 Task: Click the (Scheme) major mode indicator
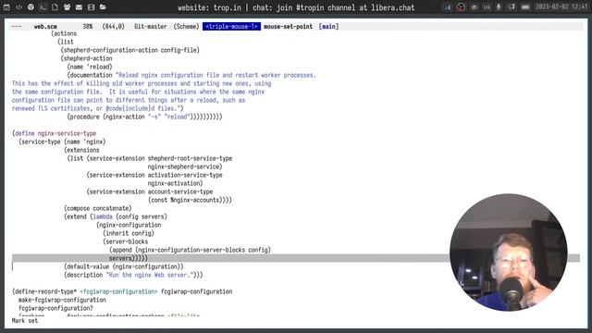[x=186, y=27]
